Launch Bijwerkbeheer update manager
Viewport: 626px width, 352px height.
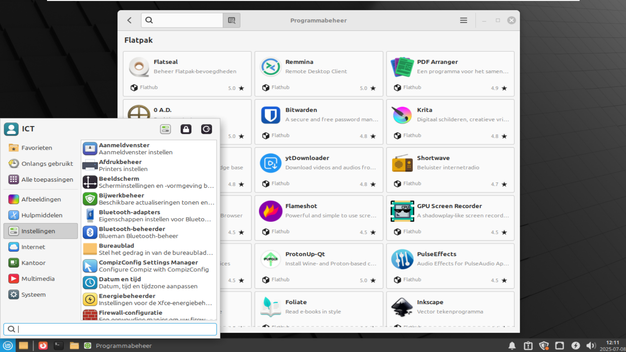point(149,199)
